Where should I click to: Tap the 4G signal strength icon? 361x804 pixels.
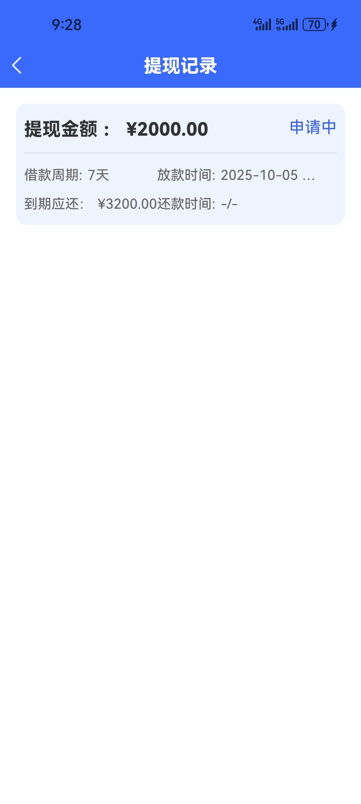pos(262,24)
